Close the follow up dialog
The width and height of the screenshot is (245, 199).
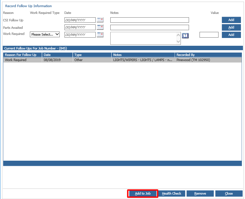(x=229, y=194)
